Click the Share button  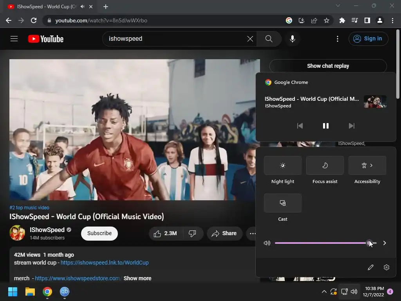[x=224, y=234]
